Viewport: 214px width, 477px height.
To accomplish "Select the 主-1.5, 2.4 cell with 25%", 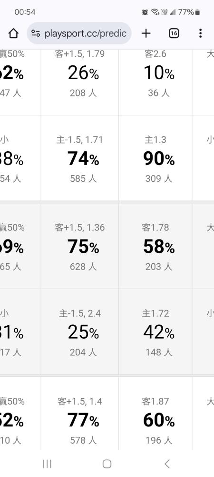I will coord(80,332).
